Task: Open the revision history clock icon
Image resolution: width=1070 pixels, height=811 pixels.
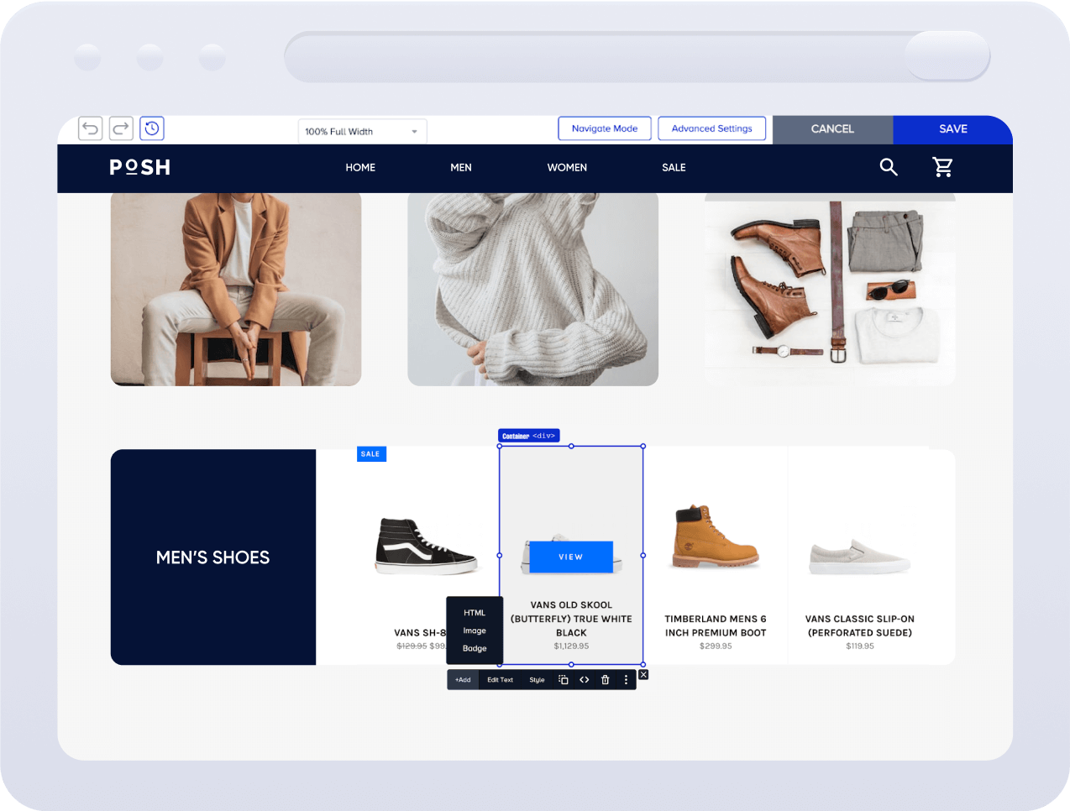Action: [152, 128]
